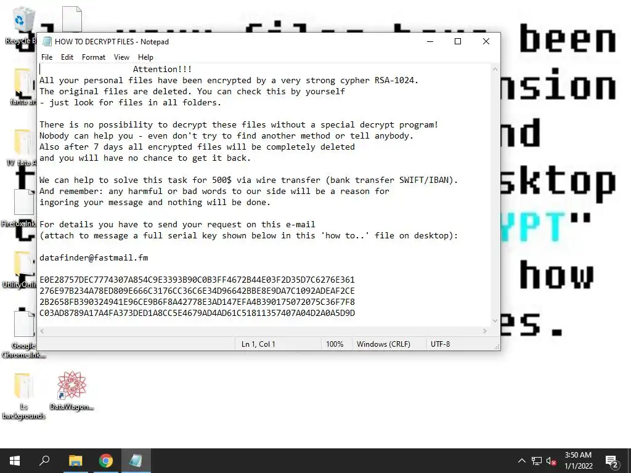The height and width of the screenshot is (473, 631).
Task: Click the horizontal scrollbar left arrow
Action: tap(42, 331)
